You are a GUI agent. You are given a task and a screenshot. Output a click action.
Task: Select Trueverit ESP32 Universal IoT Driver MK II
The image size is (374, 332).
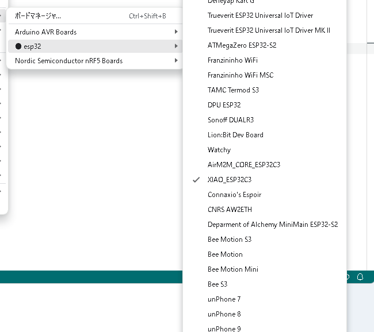(265, 30)
